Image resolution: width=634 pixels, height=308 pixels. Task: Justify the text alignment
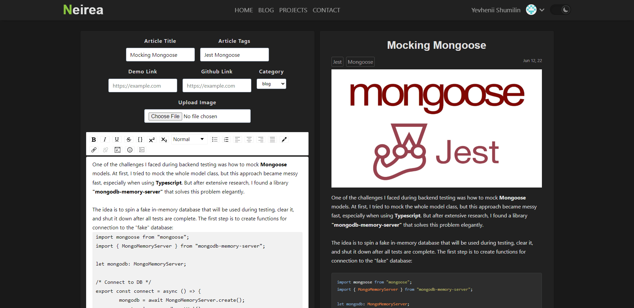[272, 139]
